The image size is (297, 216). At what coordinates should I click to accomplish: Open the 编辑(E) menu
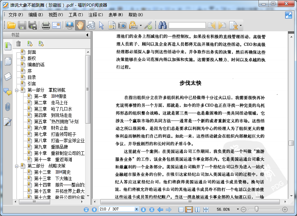click(x=36, y=15)
